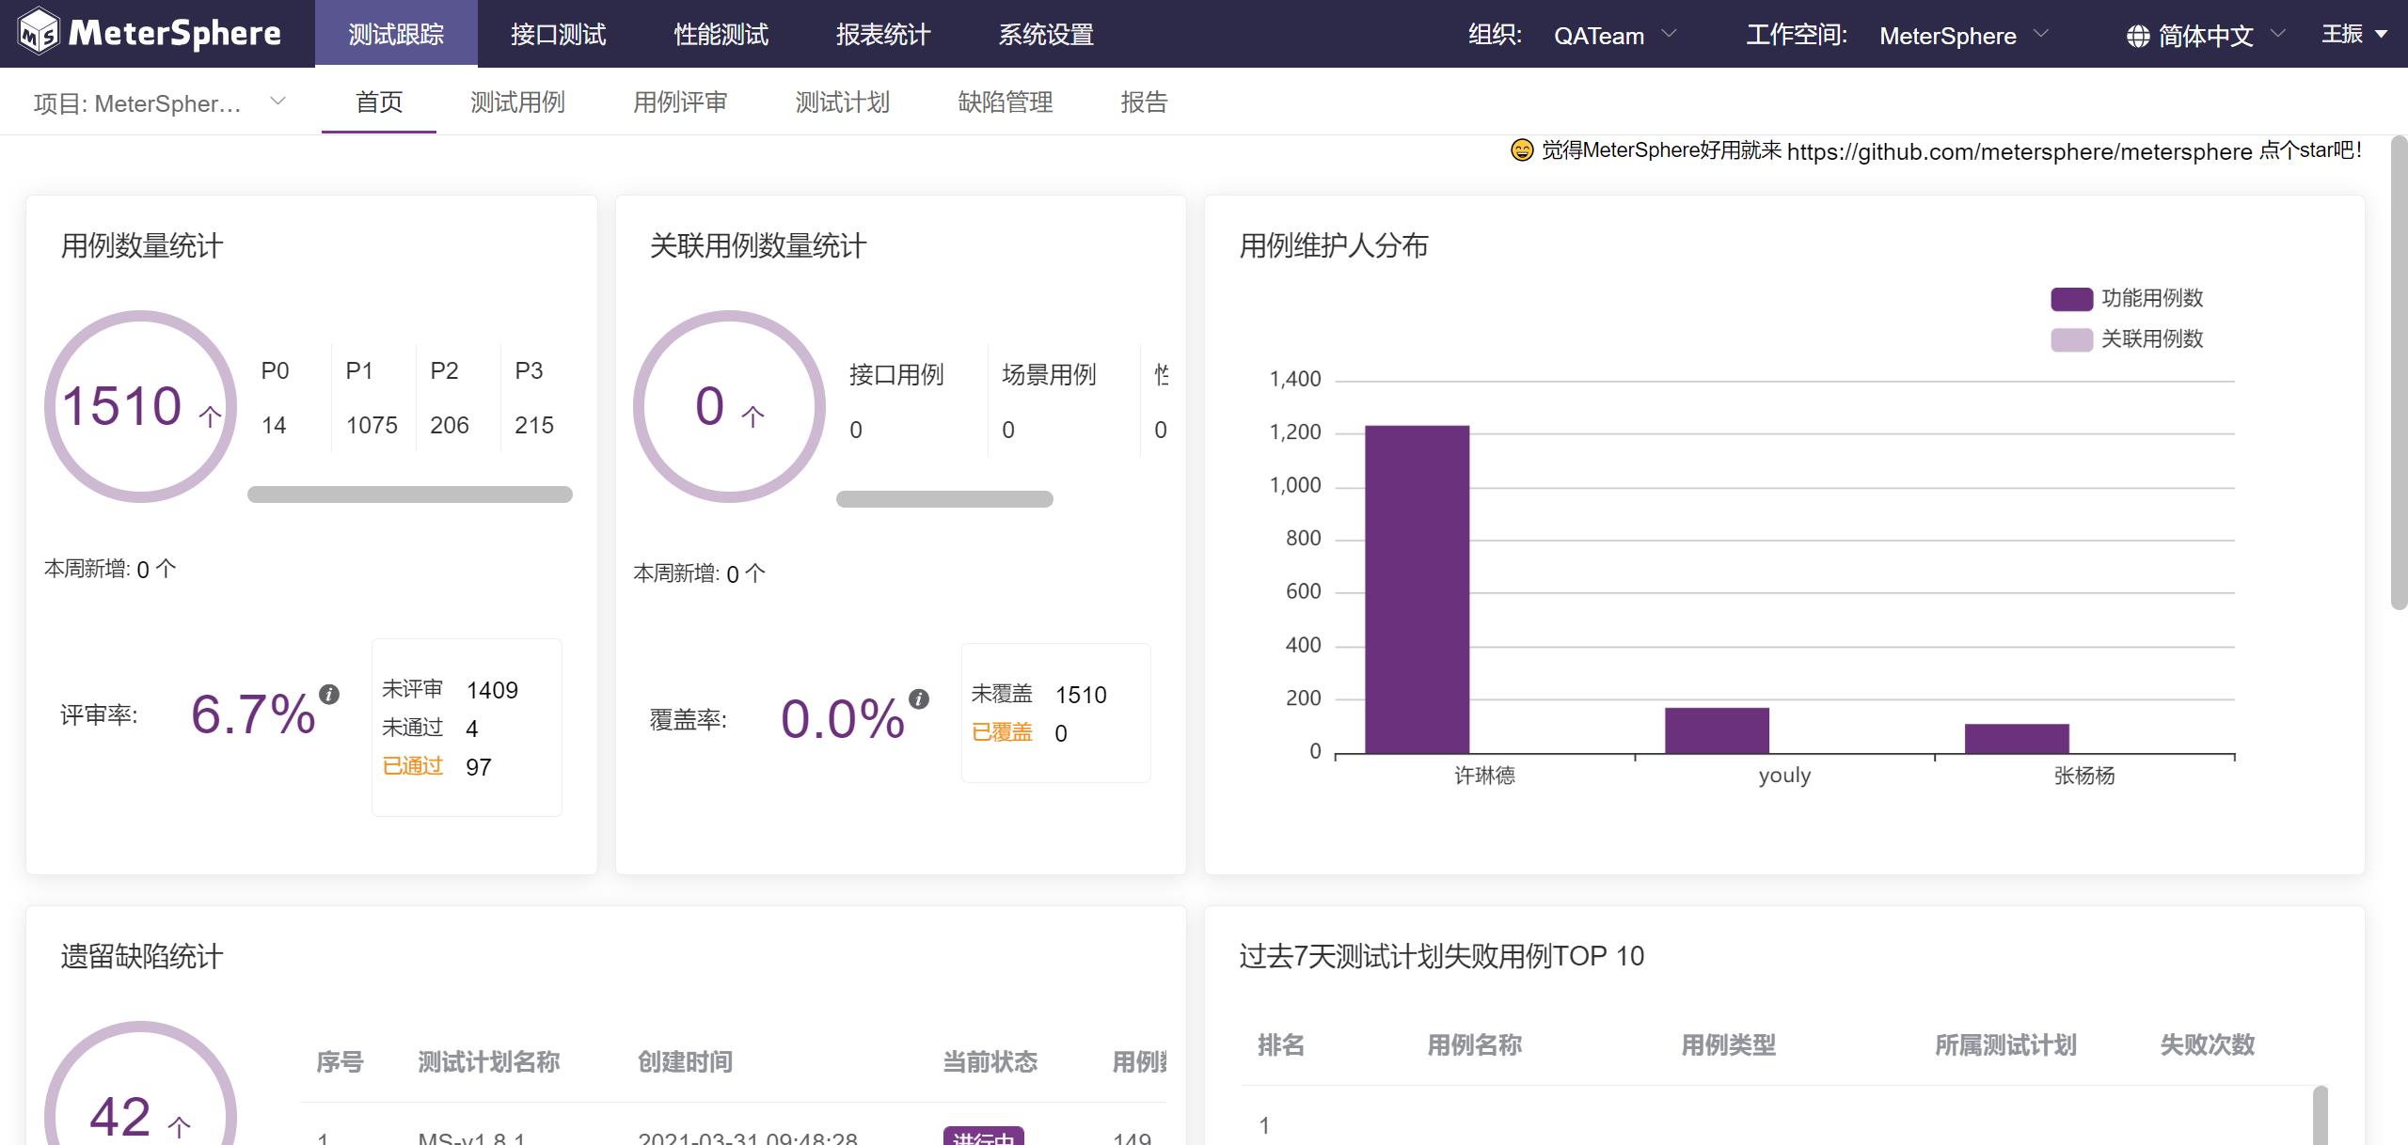This screenshot has width=2408, height=1145.
Task: Go to the 测试用例 tab
Action: pos(517,102)
